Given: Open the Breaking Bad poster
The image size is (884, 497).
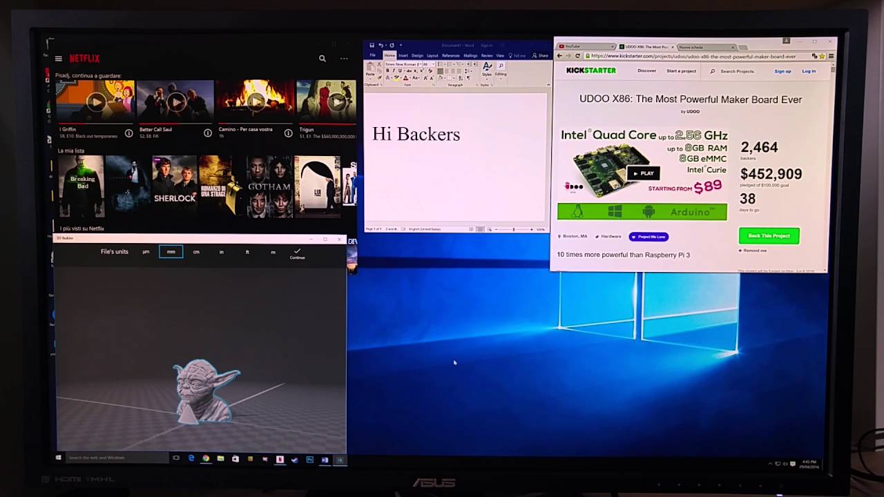Looking at the screenshot, I should point(81,186).
